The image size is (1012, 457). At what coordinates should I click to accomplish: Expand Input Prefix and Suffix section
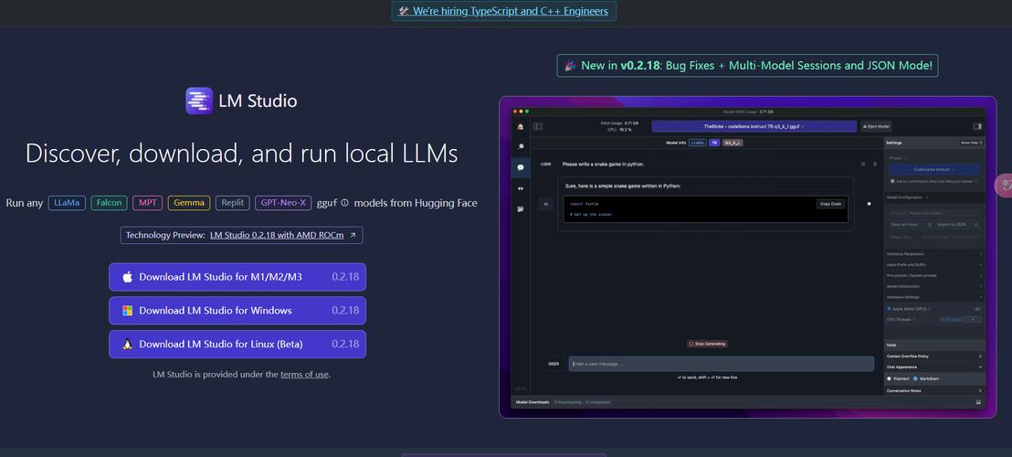pos(934,265)
